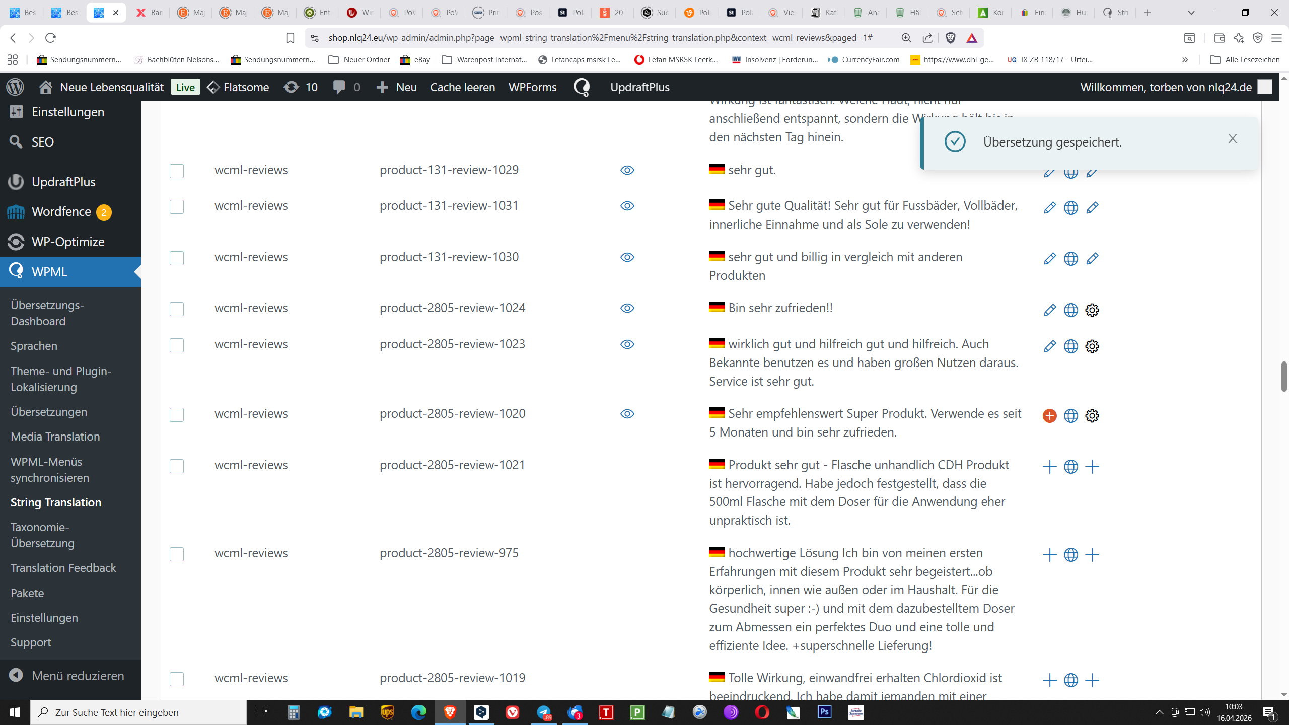Open browser tab list dropdown arrow

(x=1191, y=13)
